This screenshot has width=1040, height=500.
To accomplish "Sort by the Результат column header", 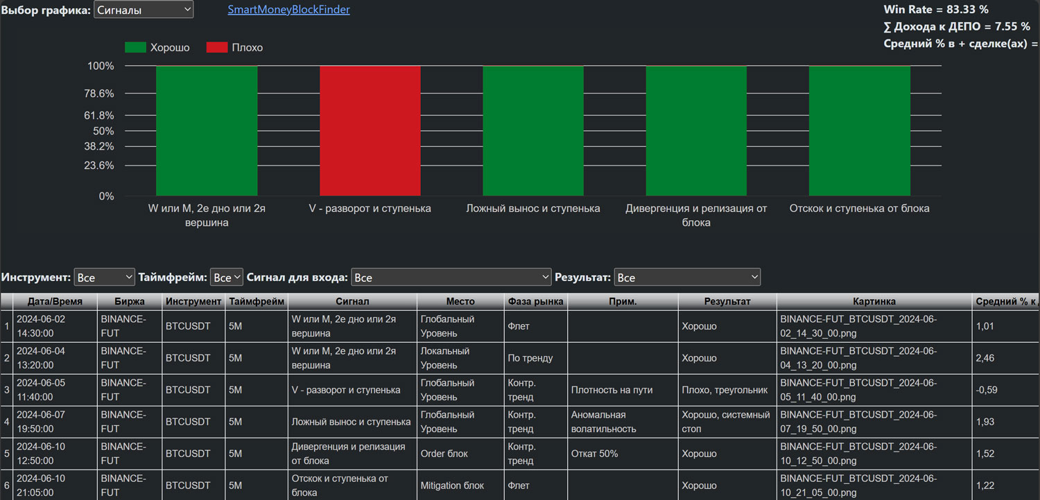I will click(x=727, y=301).
